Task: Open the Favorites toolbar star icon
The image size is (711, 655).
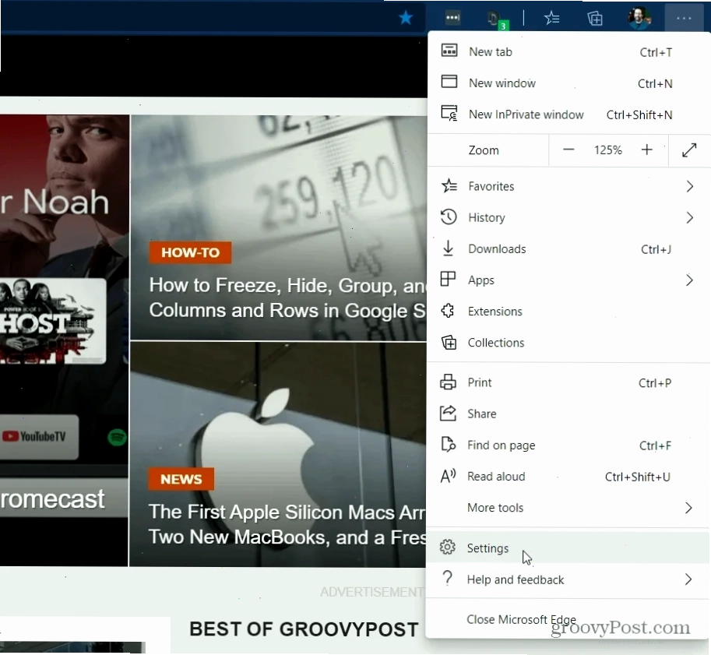Action: pos(552,18)
